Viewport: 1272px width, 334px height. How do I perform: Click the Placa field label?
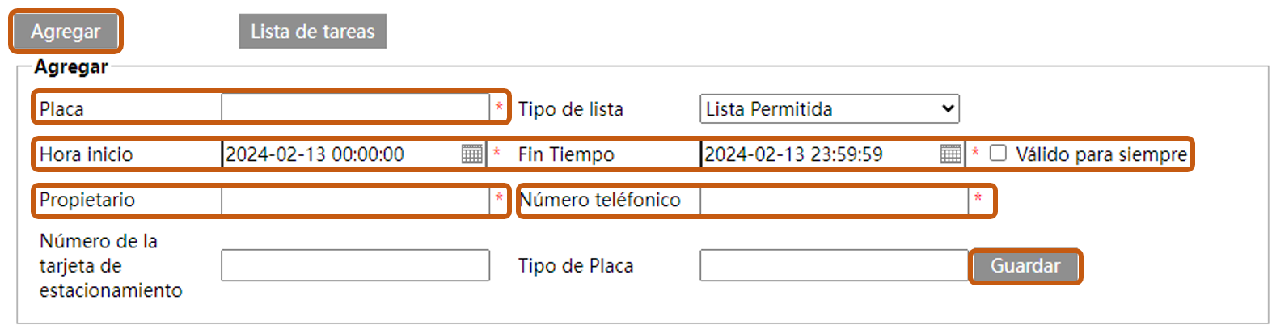(61, 109)
